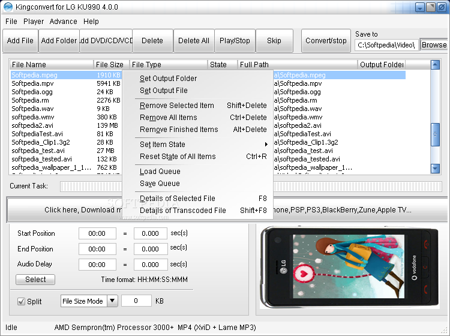Sort by State column header
Viewport: 450px width, 336px height.
223,65
